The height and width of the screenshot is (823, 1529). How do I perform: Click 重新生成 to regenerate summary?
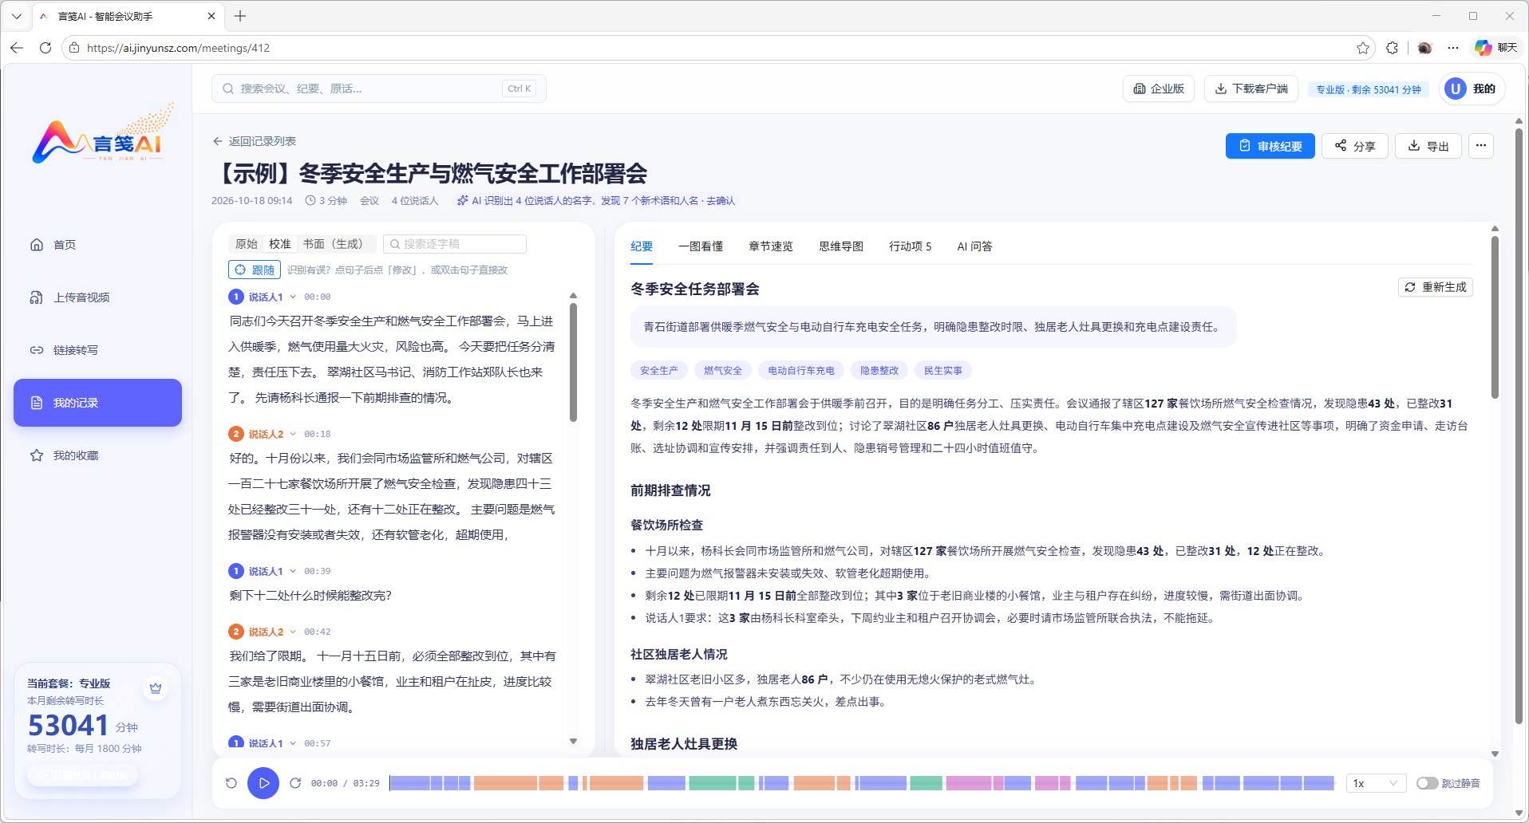point(1436,287)
